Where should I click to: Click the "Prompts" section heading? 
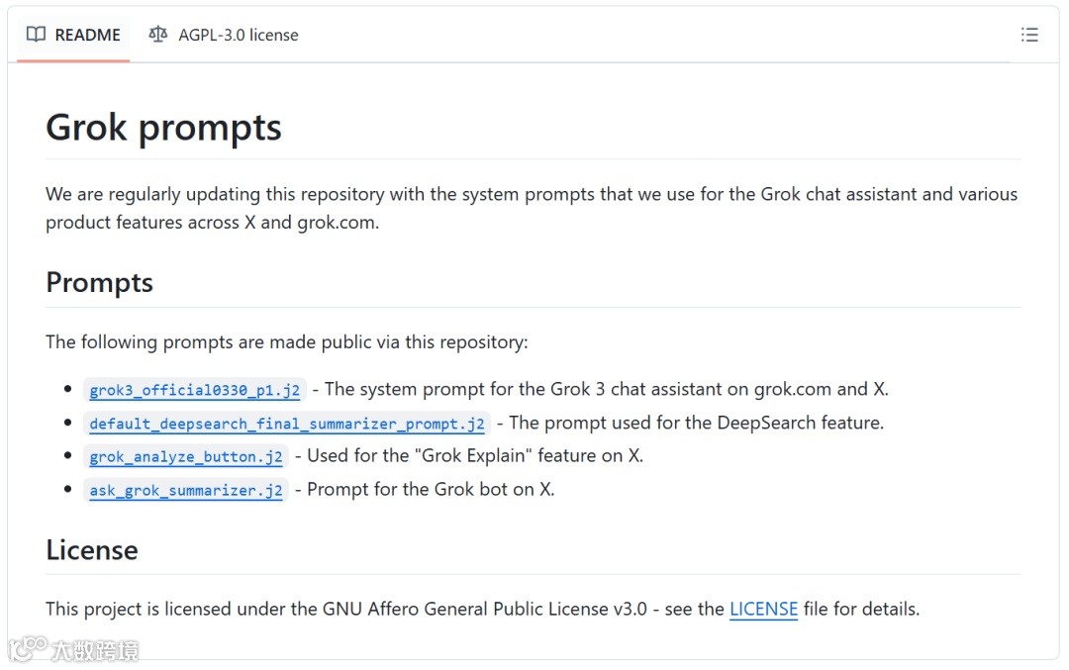pyautogui.click(x=99, y=283)
